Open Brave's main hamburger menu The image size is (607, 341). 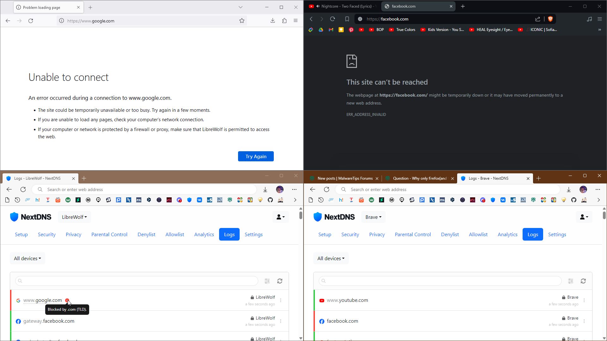600,19
